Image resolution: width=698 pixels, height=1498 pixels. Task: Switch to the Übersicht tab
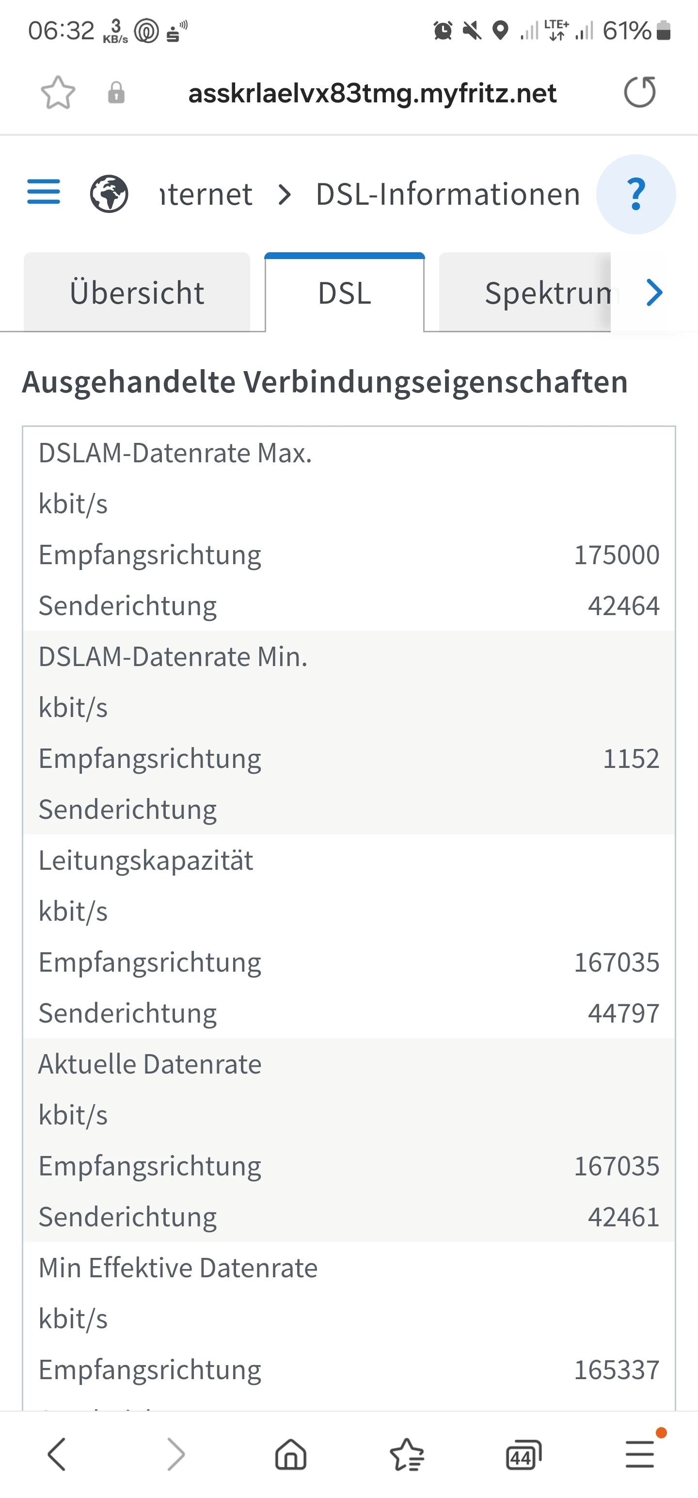point(137,293)
